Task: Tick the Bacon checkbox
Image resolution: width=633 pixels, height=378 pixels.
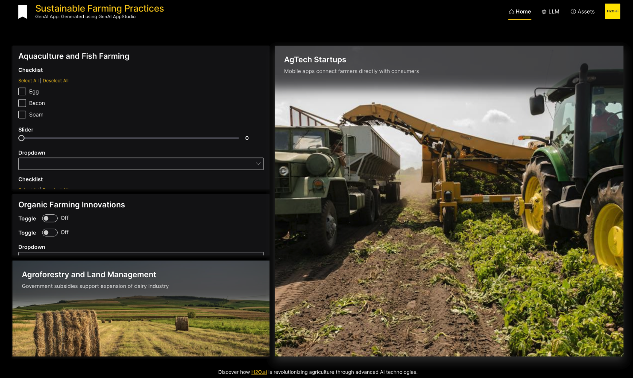Action: (22, 103)
